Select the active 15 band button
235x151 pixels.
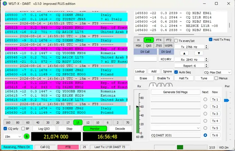[x=78, y=123]
